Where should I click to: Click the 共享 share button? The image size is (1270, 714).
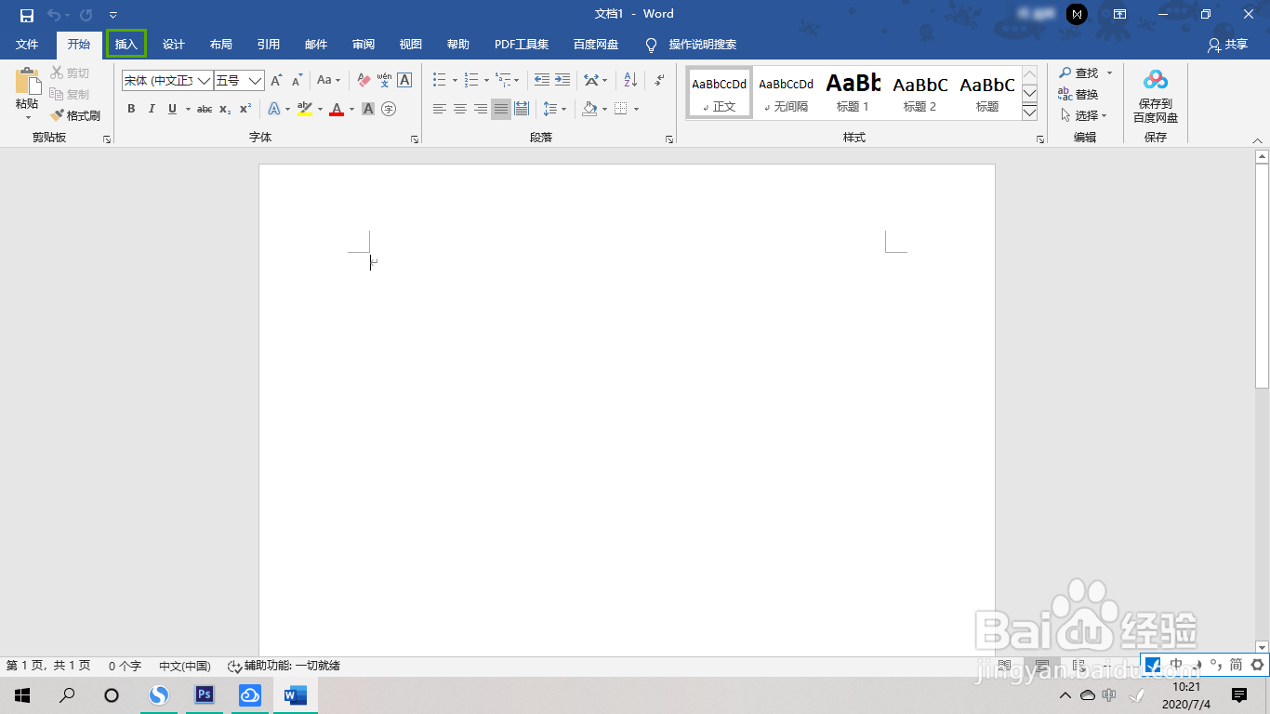[1227, 45]
